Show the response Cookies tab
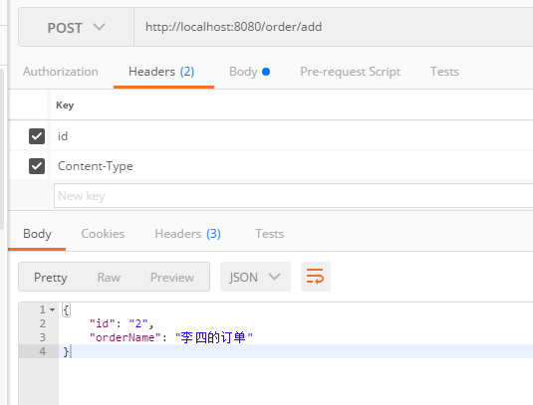The height and width of the screenshot is (405, 533). [103, 234]
